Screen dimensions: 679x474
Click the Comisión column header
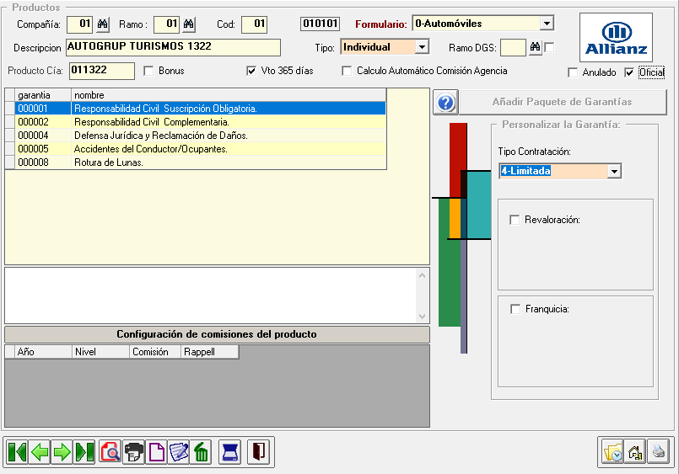click(155, 352)
